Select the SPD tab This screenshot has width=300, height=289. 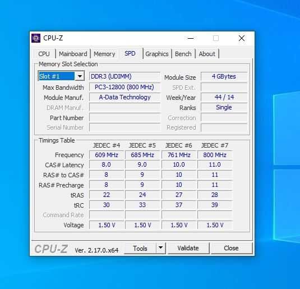pyautogui.click(x=130, y=53)
